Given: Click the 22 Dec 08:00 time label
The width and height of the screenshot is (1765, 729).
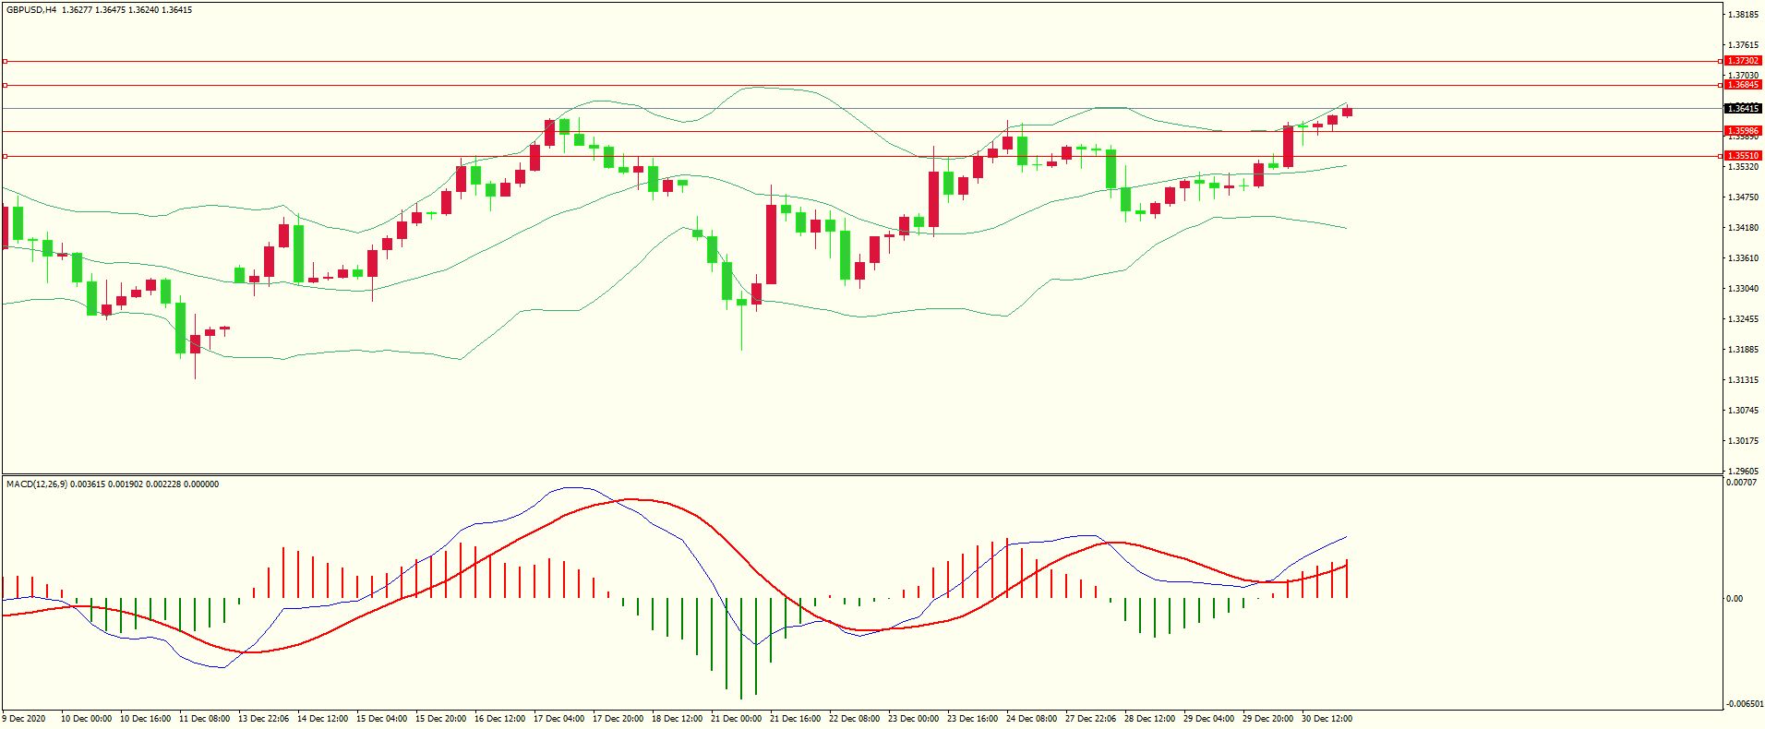Looking at the screenshot, I should (x=854, y=719).
